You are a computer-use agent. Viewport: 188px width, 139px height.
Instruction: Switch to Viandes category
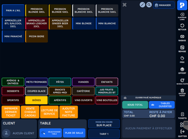pyautogui.click(x=83, y=82)
